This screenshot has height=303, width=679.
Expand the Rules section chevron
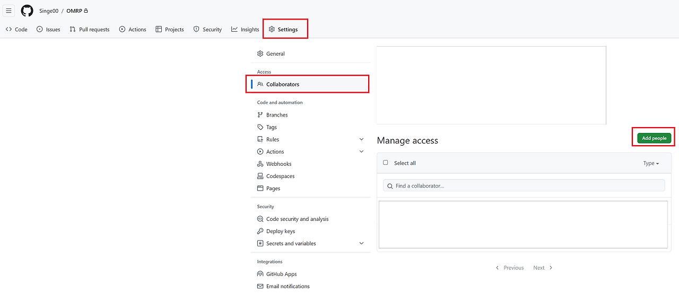[x=361, y=139]
